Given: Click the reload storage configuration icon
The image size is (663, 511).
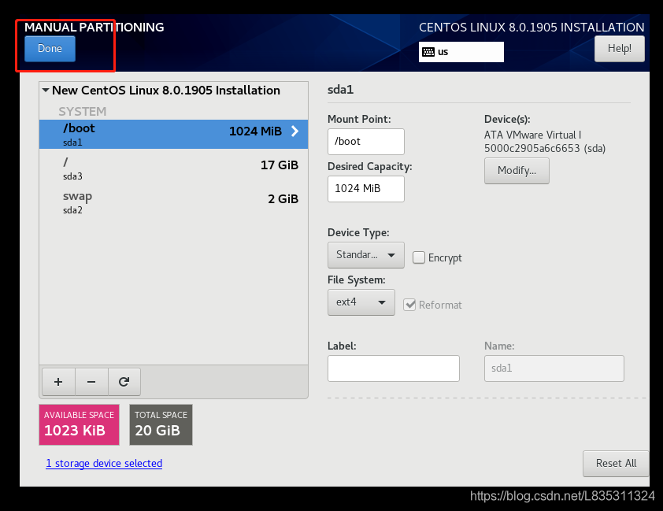Looking at the screenshot, I should (124, 382).
